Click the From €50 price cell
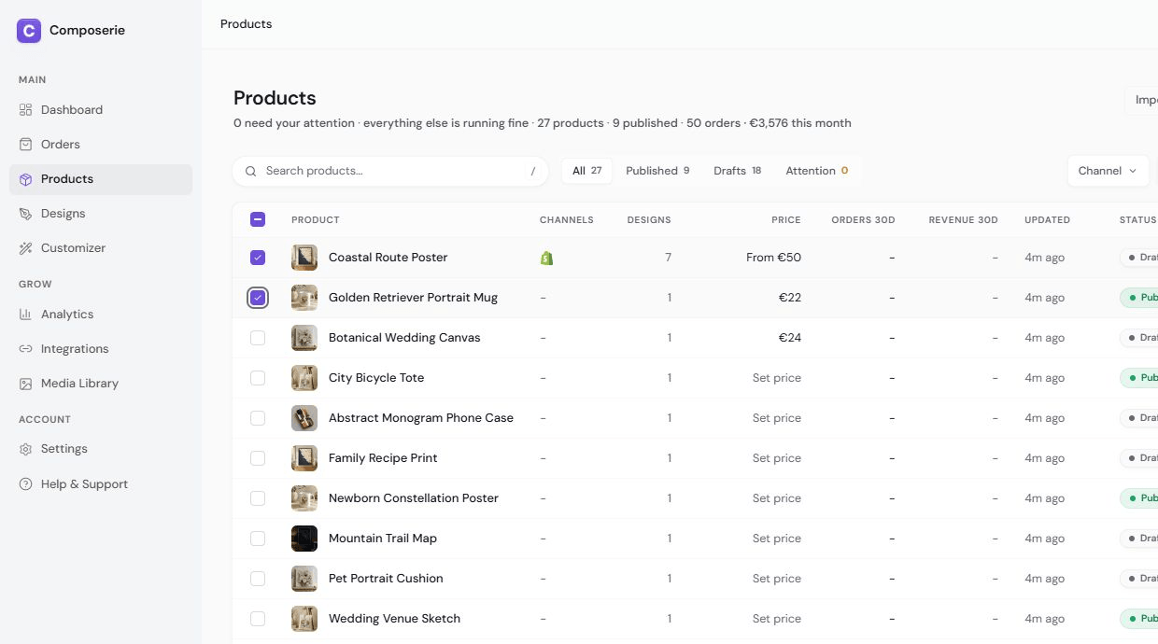This screenshot has width=1158, height=644. [773, 258]
